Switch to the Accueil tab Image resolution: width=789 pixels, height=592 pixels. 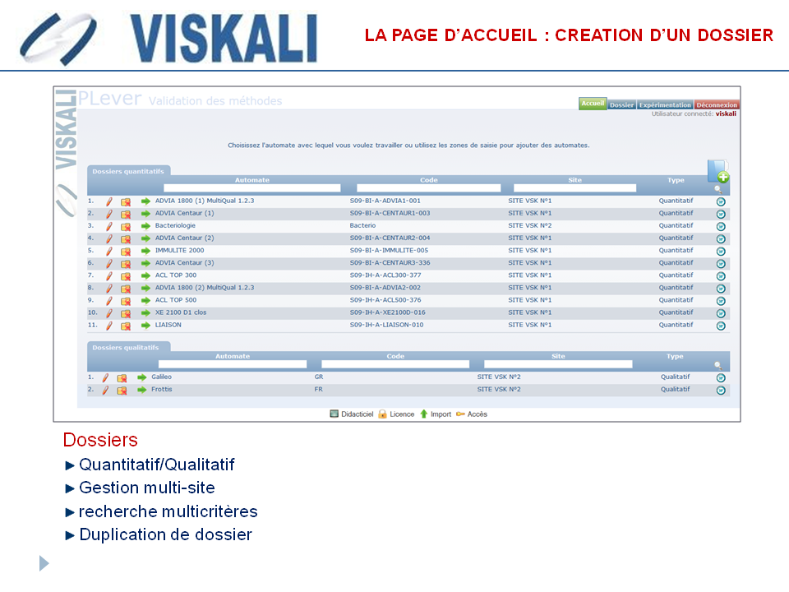[x=593, y=104]
